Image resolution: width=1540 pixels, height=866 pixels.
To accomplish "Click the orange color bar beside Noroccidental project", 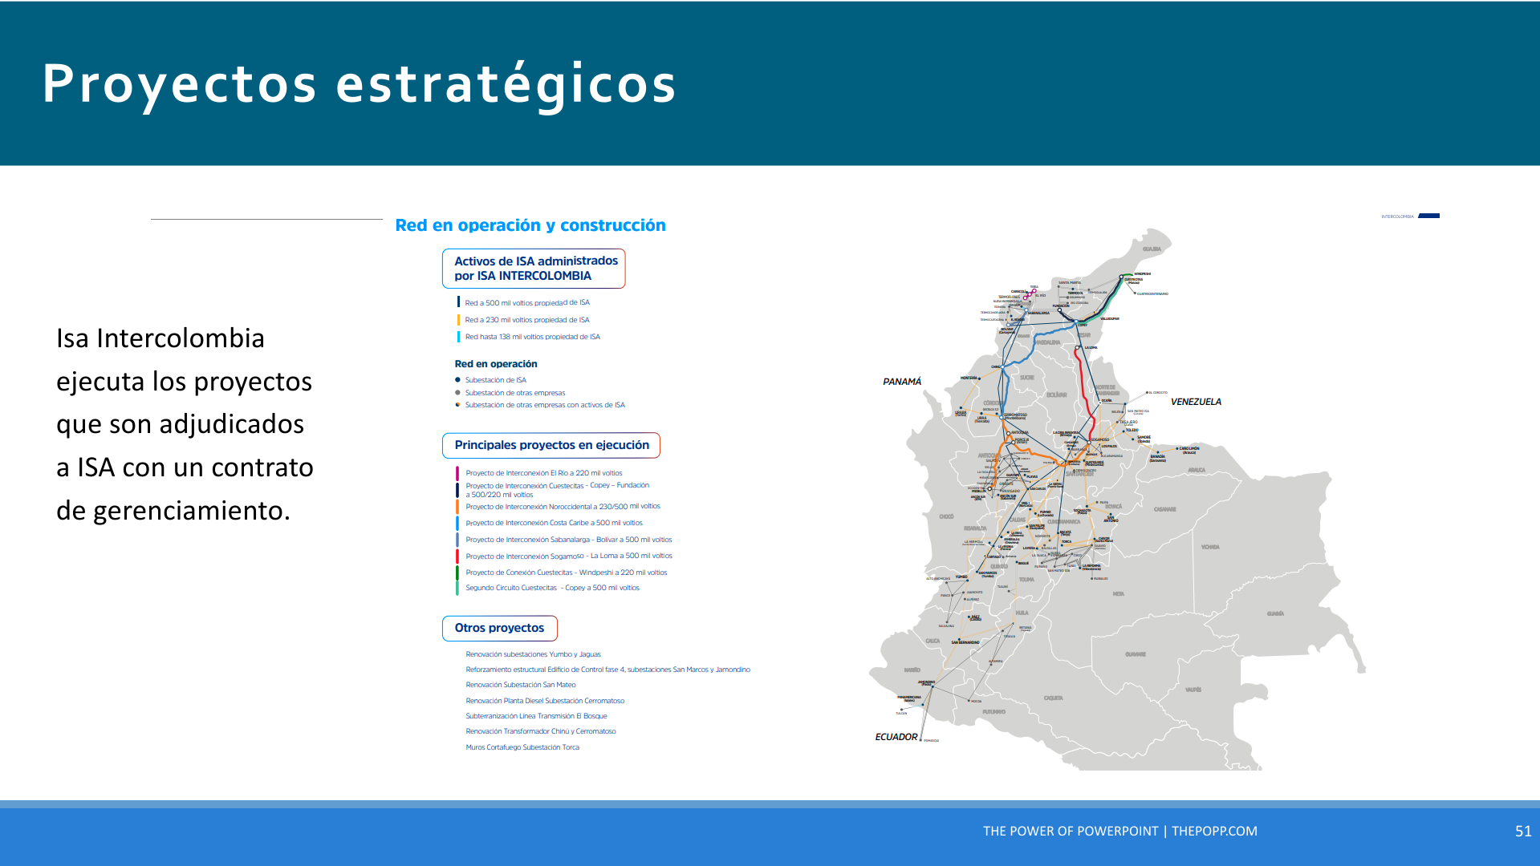I will (x=457, y=507).
